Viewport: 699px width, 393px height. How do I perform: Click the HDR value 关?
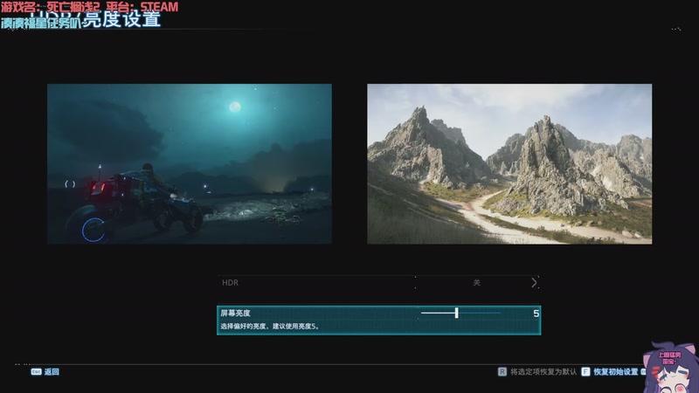point(476,282)
